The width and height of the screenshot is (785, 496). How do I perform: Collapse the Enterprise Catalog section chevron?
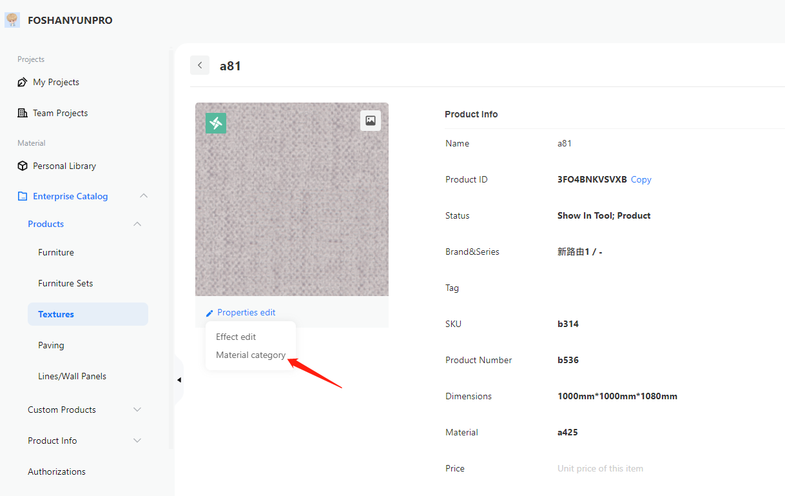tap(144, 196)
